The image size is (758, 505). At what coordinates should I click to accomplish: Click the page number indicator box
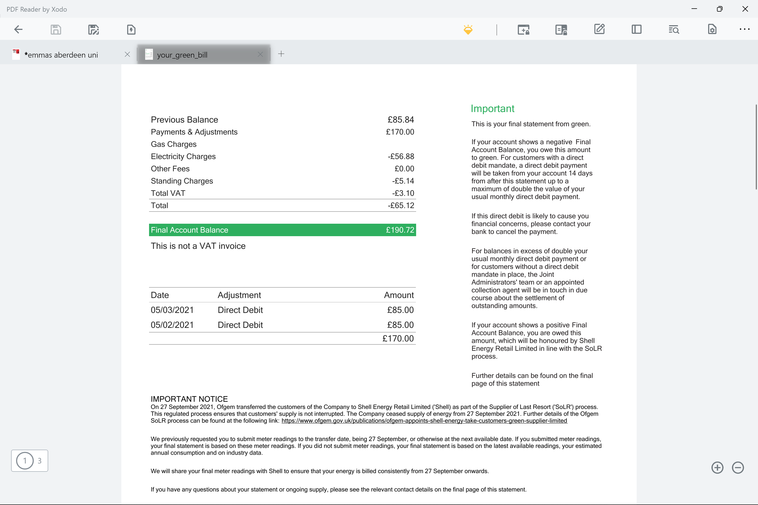click(30, 460)
